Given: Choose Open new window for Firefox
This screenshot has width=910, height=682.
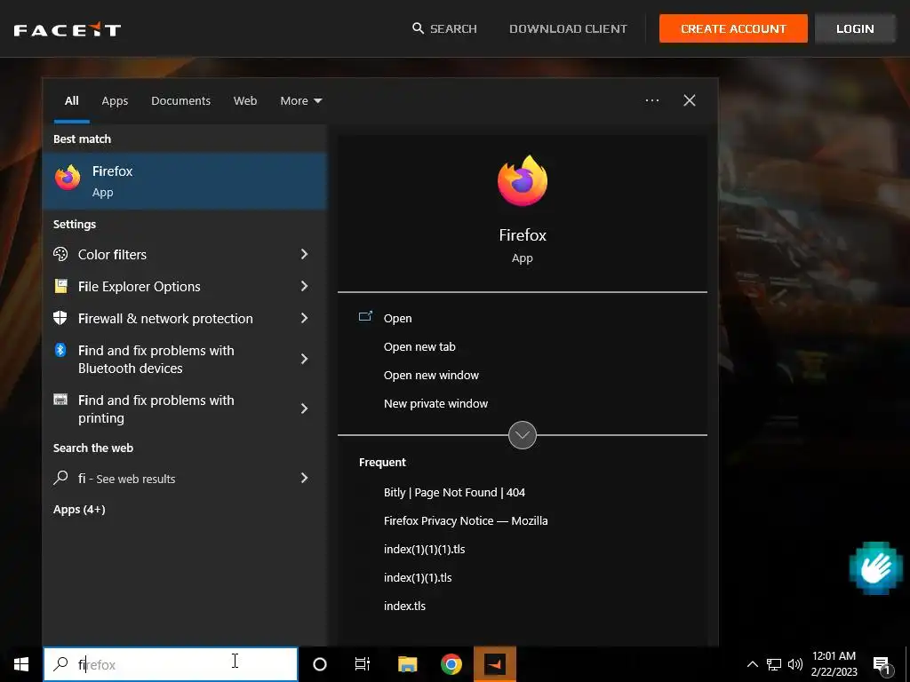Looking at the screenshot, I should [x=431, y=376].
